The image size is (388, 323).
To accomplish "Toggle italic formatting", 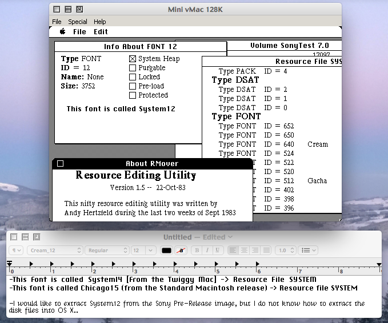I will (x=207, y=251).
